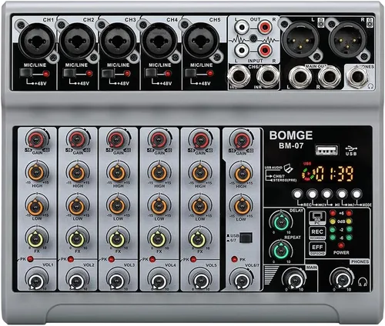385x326 pixels.
Task: Adjust the VOL6/7 knob
Action: (241, 280)
